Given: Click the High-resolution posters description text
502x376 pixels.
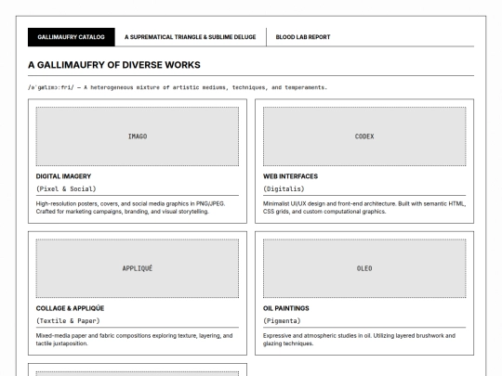Looking at the screenshot, I should point(131,208).
